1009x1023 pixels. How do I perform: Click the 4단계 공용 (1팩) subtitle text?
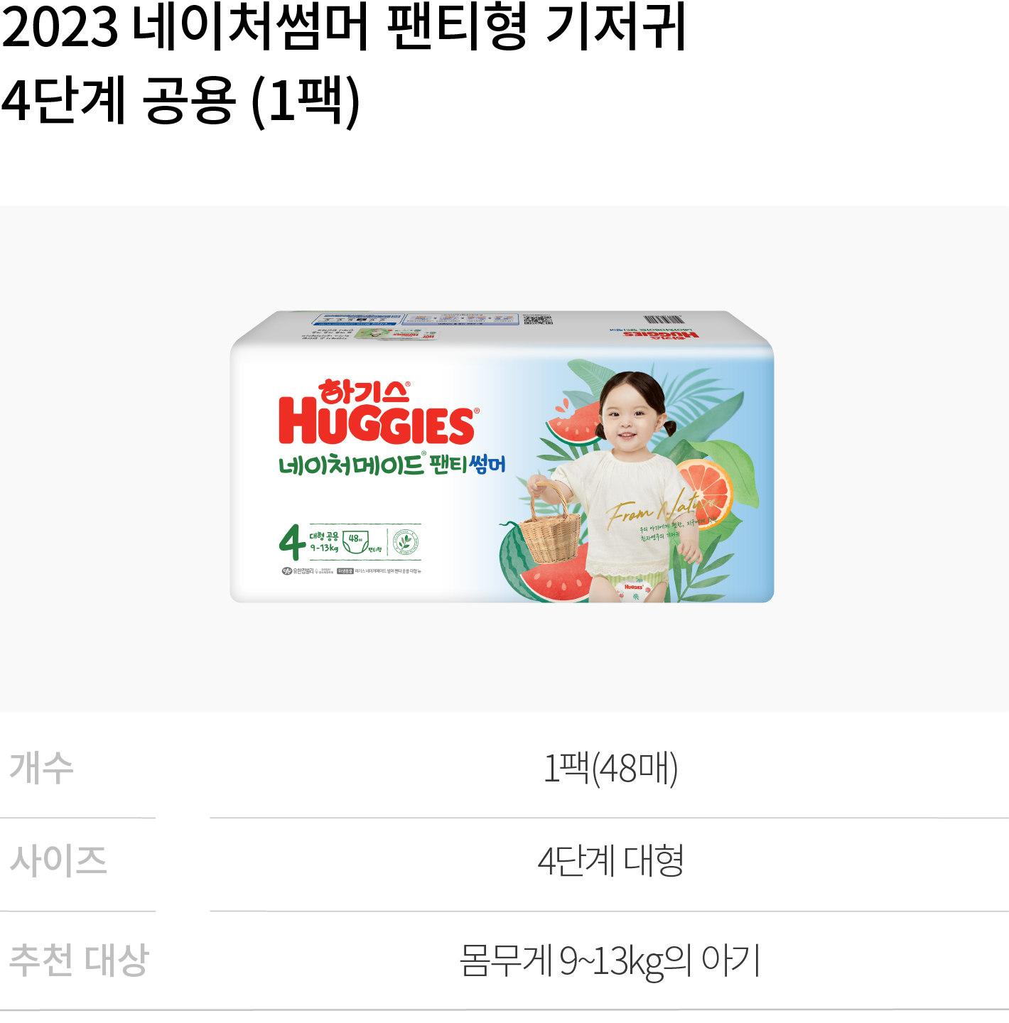[x=181, y=101]
